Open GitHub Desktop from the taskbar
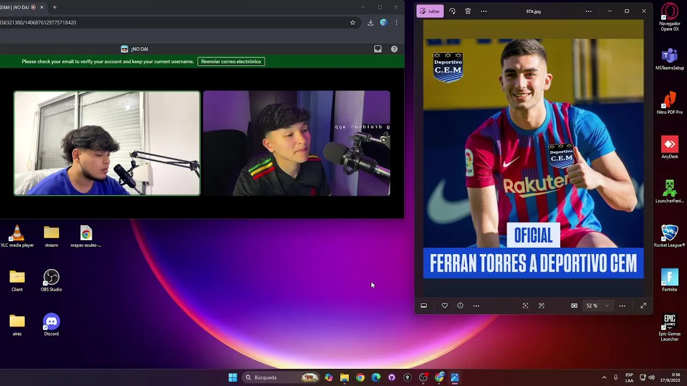 coord(392,377)
